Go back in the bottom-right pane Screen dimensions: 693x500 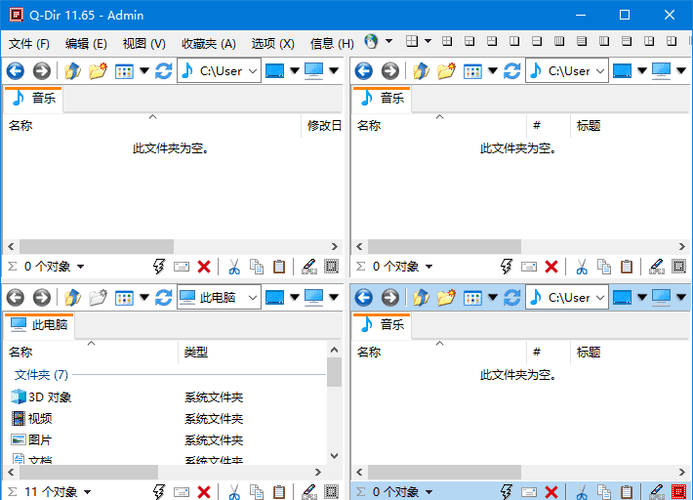pyautogui.click(x=364, y=297)
